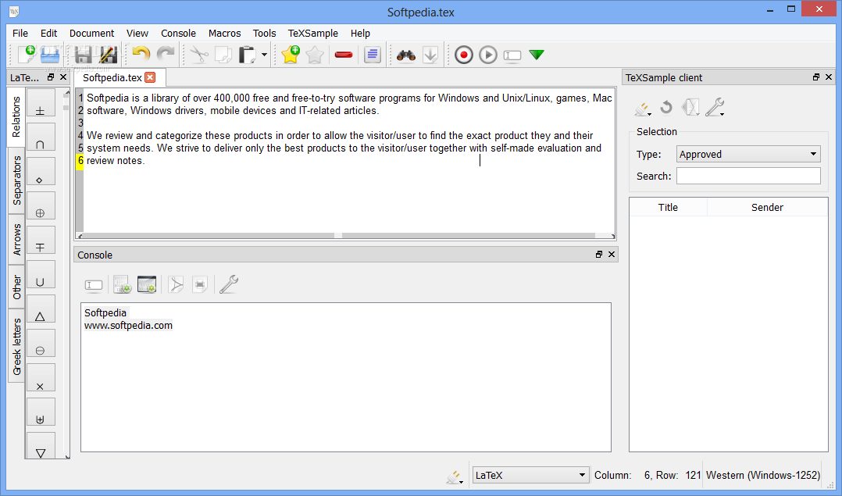The image size is (842, 496).
Task: Click the blue text lines icon
Action: tap(372, 55)
